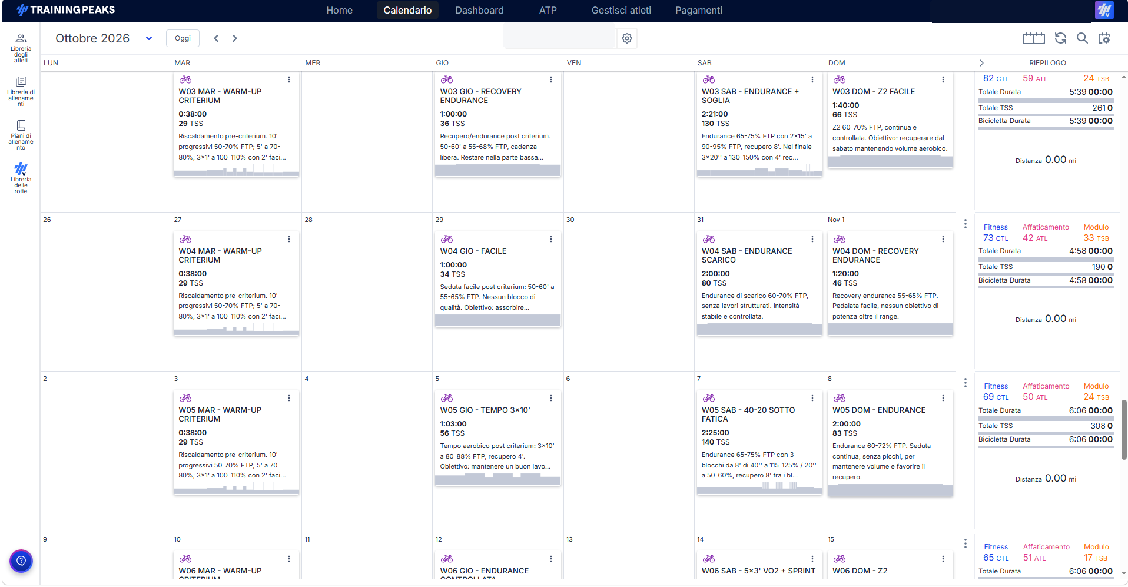
Task: Open options menu for W06 GIO Endurance workout
Action: click(x=551, y=559)
